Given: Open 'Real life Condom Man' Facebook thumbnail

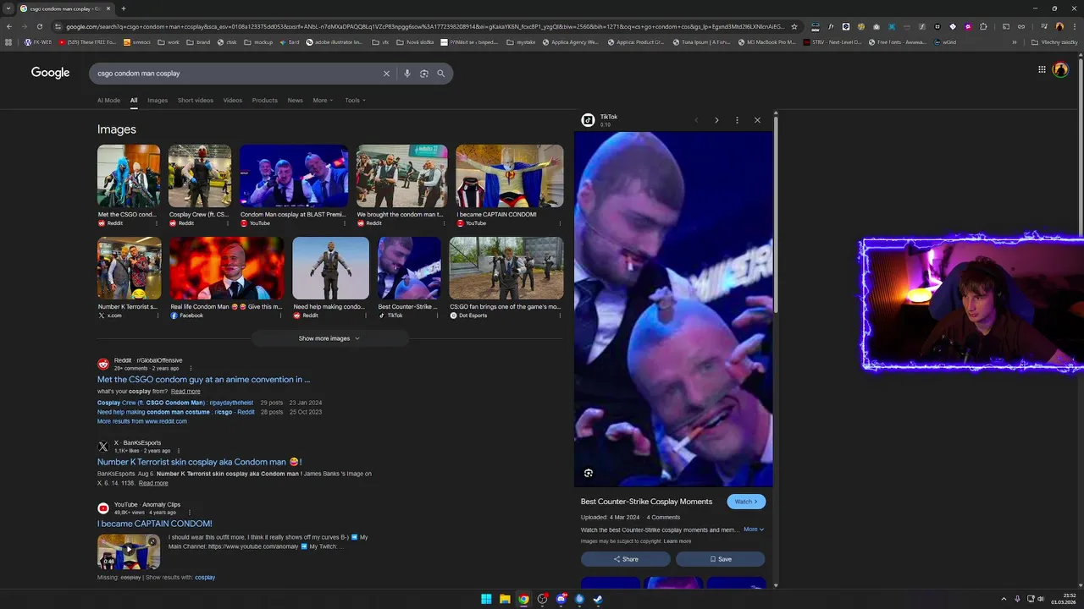Looking at the screenshot, I should tap(227, 268).
